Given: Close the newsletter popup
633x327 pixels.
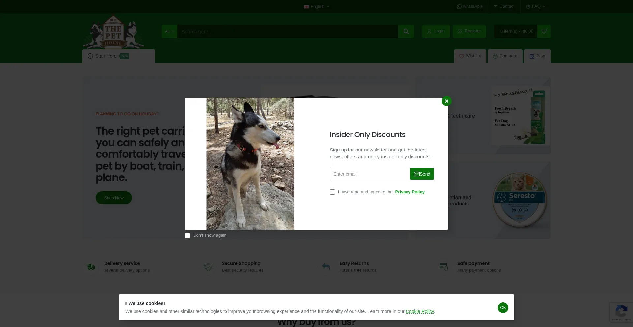Looking at the screenshot, I should [x=446, y=101].
